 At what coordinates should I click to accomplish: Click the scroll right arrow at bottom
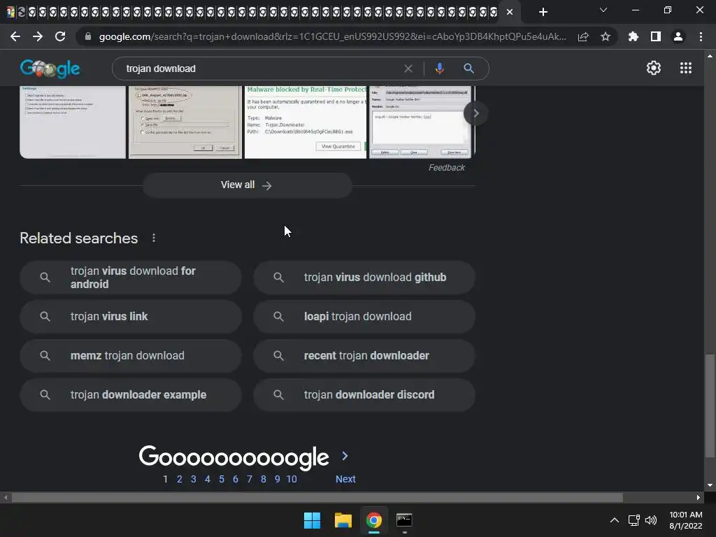point(699,497)
